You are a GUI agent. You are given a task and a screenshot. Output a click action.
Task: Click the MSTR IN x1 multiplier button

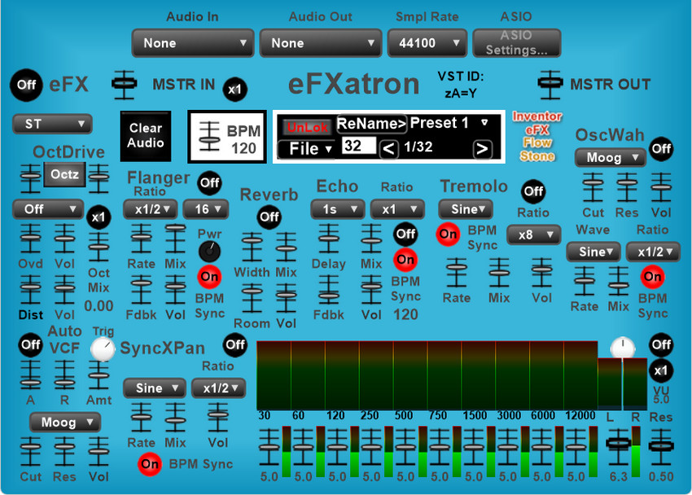(x=235, y=89)
